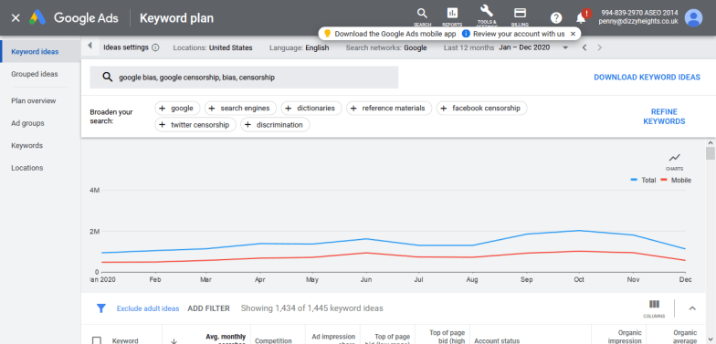Open the account avatar icon

coord(694,18)
